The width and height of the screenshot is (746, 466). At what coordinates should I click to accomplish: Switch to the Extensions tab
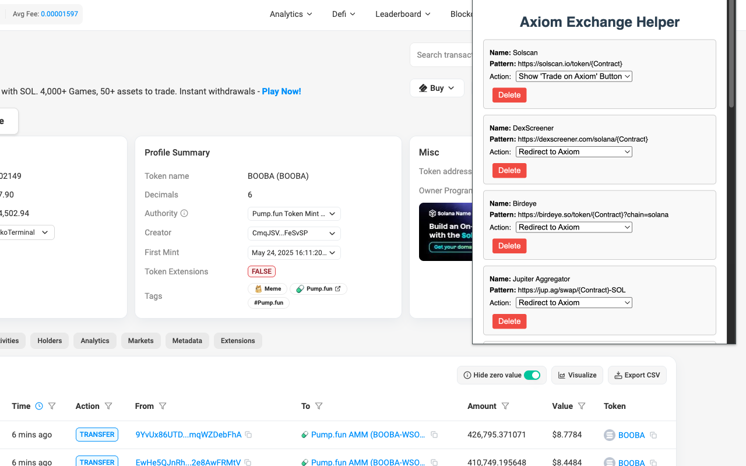click(x=238, y=341)
